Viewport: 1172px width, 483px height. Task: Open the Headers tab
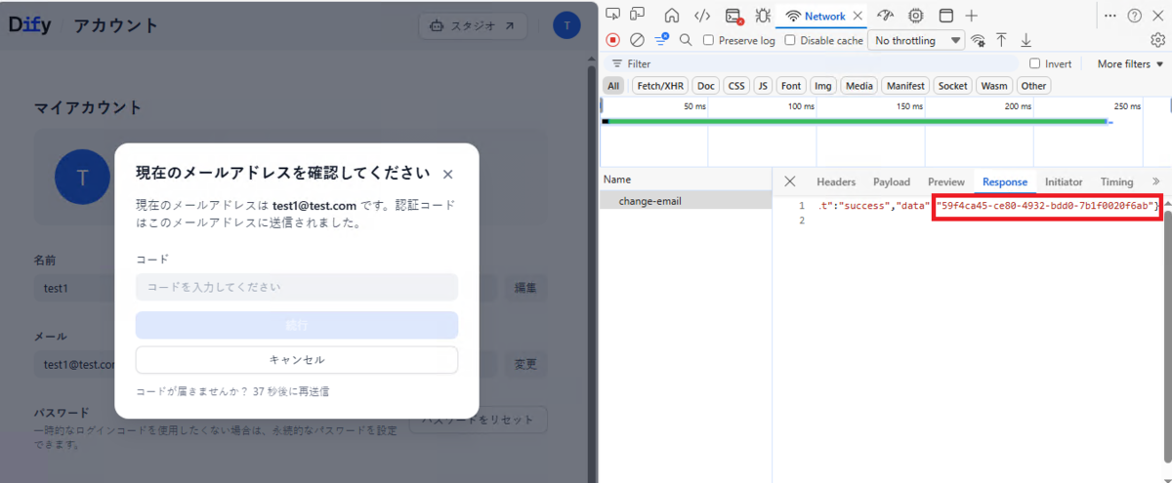tap(836, 181)
